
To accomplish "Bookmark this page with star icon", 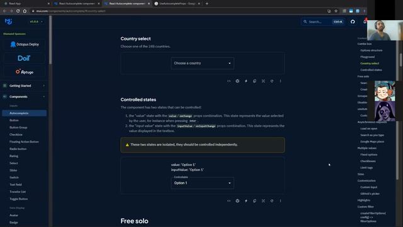I will click(x=336, y=11).
